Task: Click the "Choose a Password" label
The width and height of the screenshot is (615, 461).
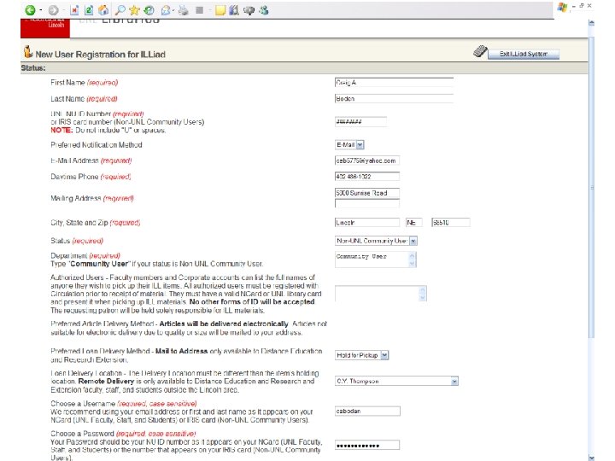Action: coord(82,434)
